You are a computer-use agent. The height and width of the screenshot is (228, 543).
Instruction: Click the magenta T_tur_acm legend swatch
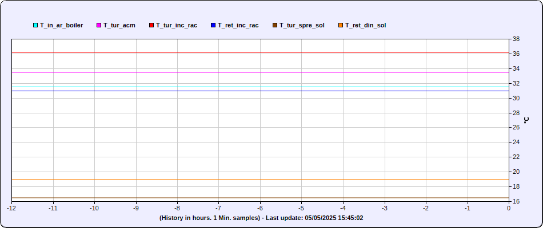click(99, 26)
